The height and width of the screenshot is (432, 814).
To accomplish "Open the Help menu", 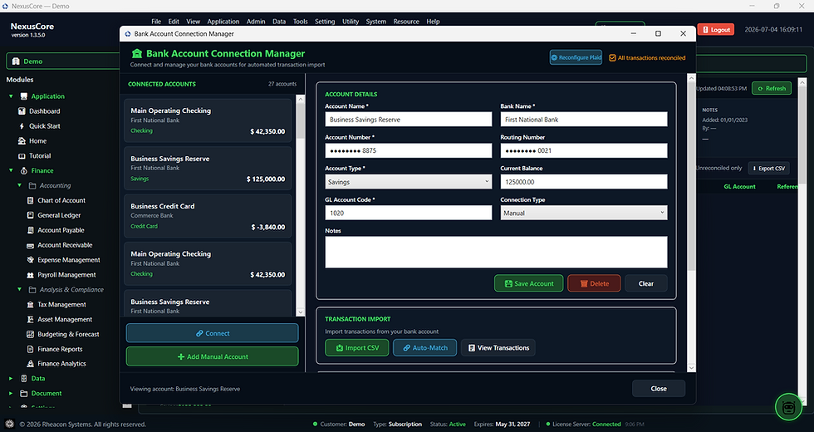I will tap(433, 22).
